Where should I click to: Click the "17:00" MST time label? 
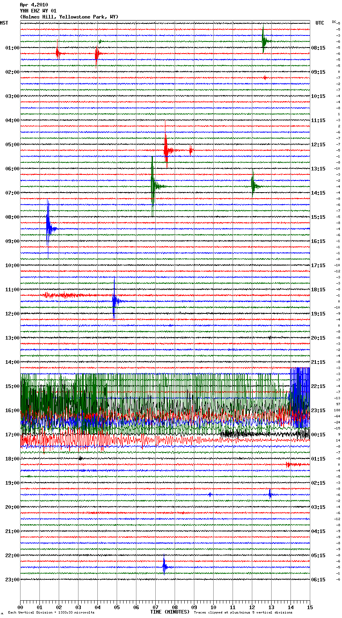tap(12, 435)
